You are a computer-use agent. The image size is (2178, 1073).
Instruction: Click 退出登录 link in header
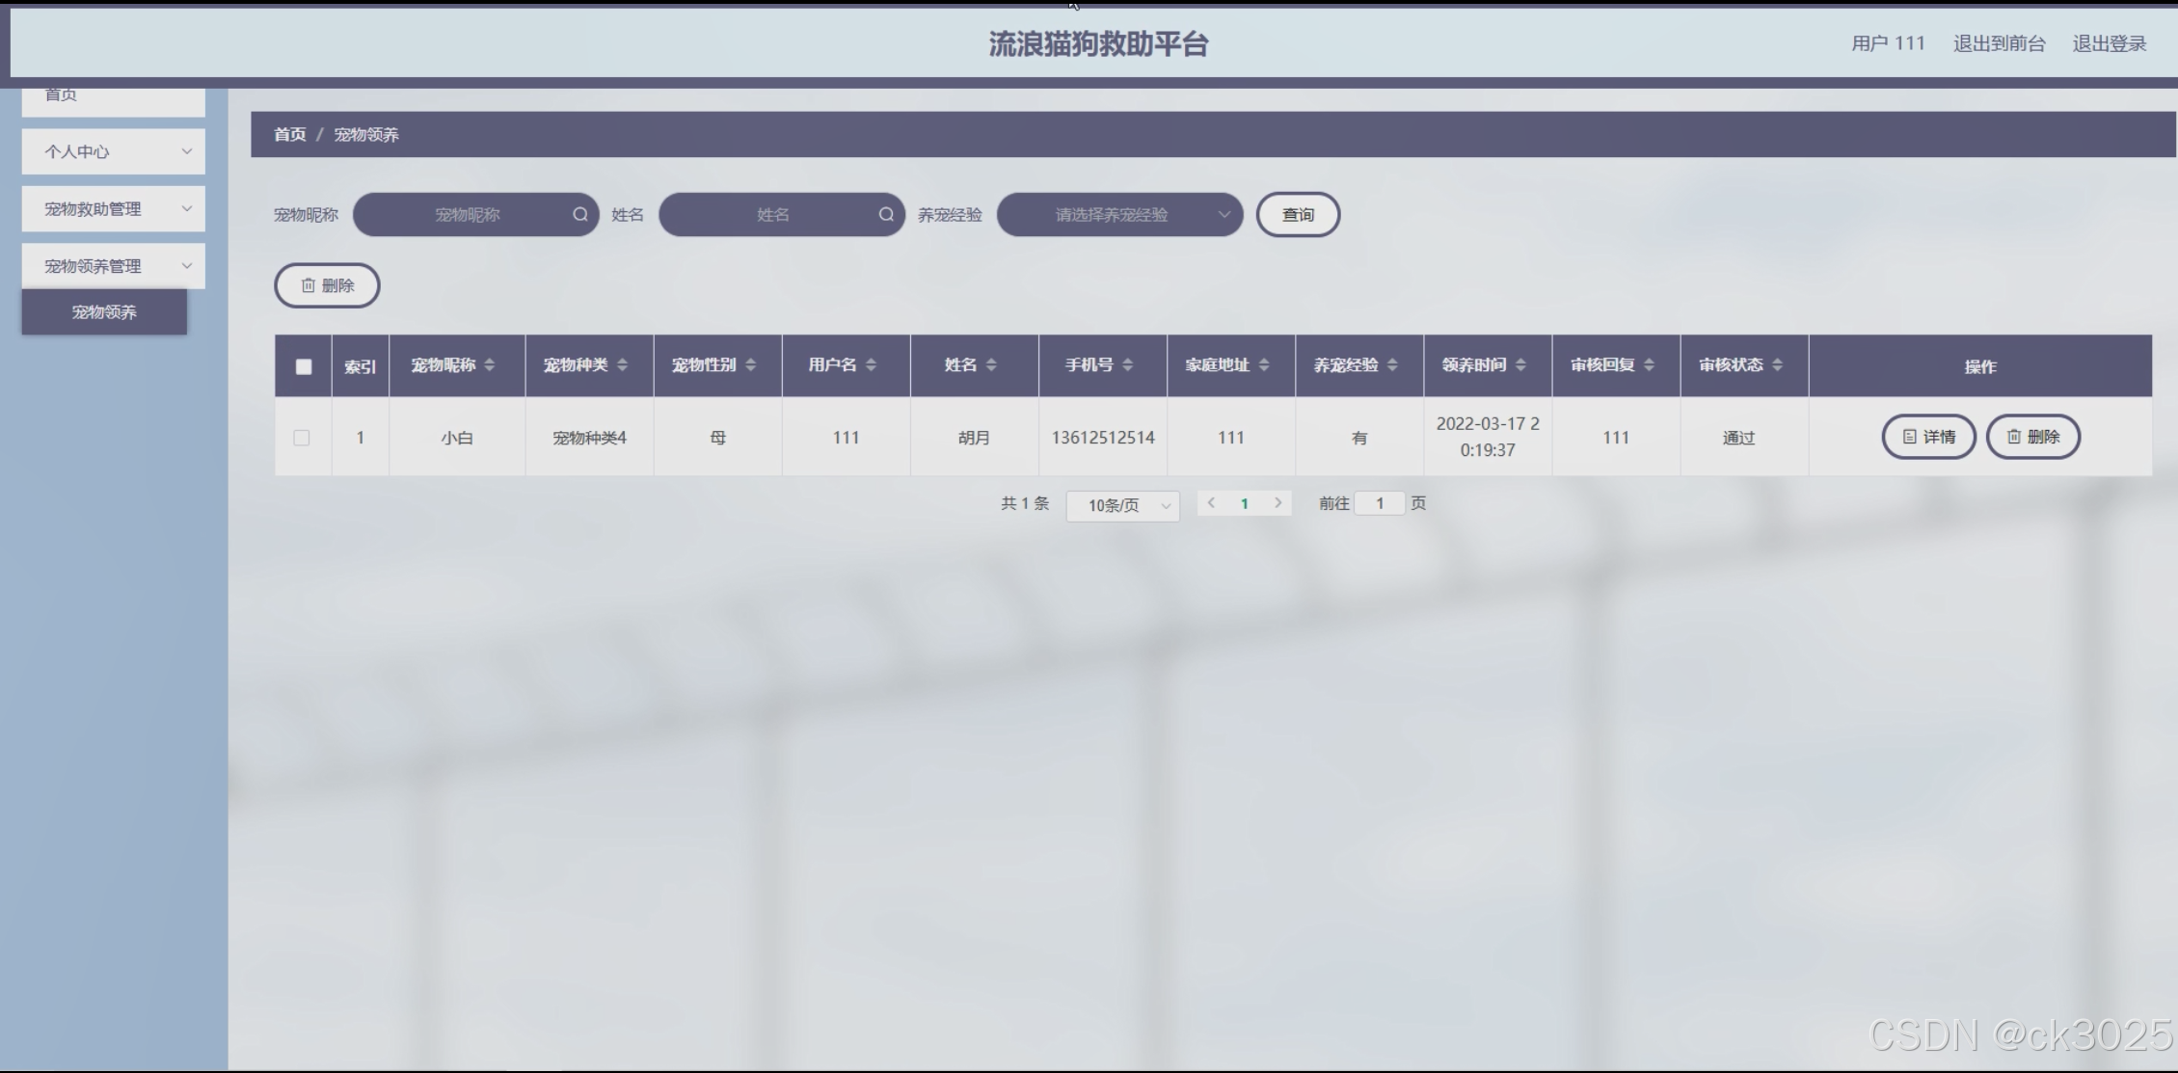pyautogui.click(x=2109, y=43)
